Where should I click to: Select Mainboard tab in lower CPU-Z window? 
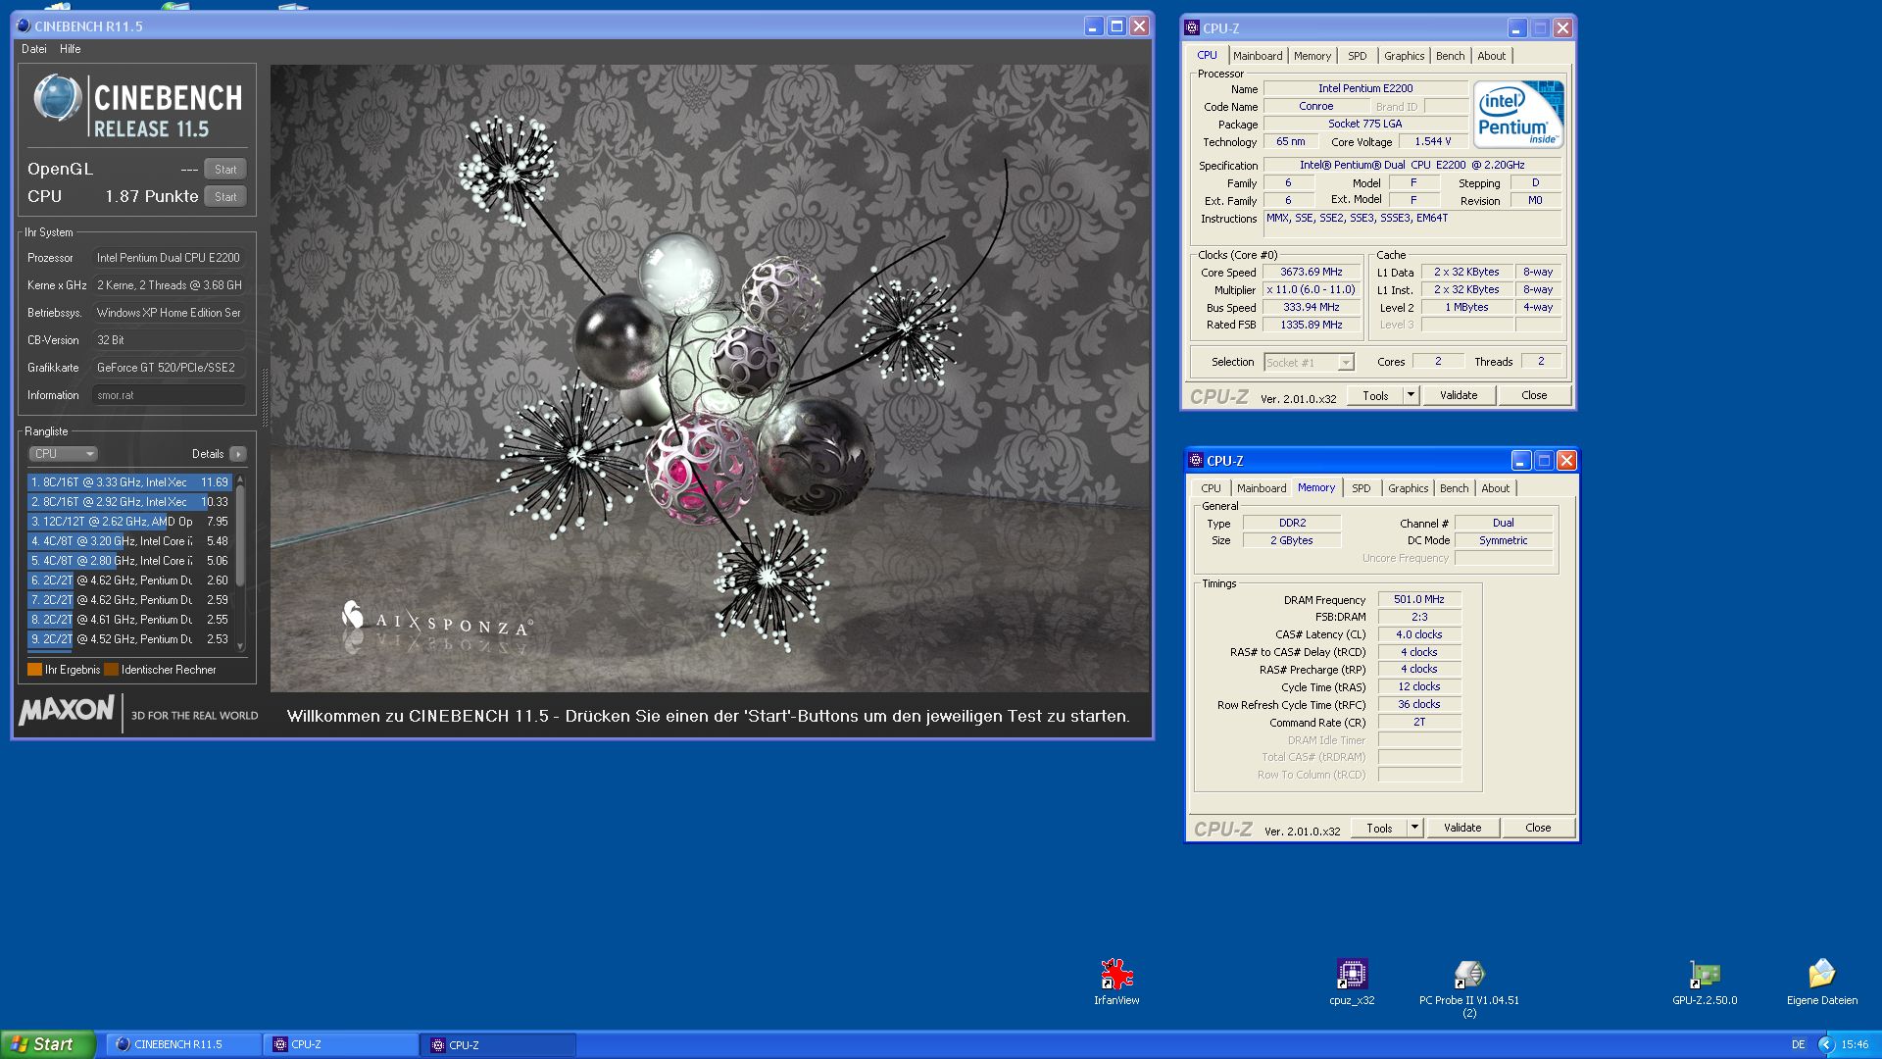1262,488
